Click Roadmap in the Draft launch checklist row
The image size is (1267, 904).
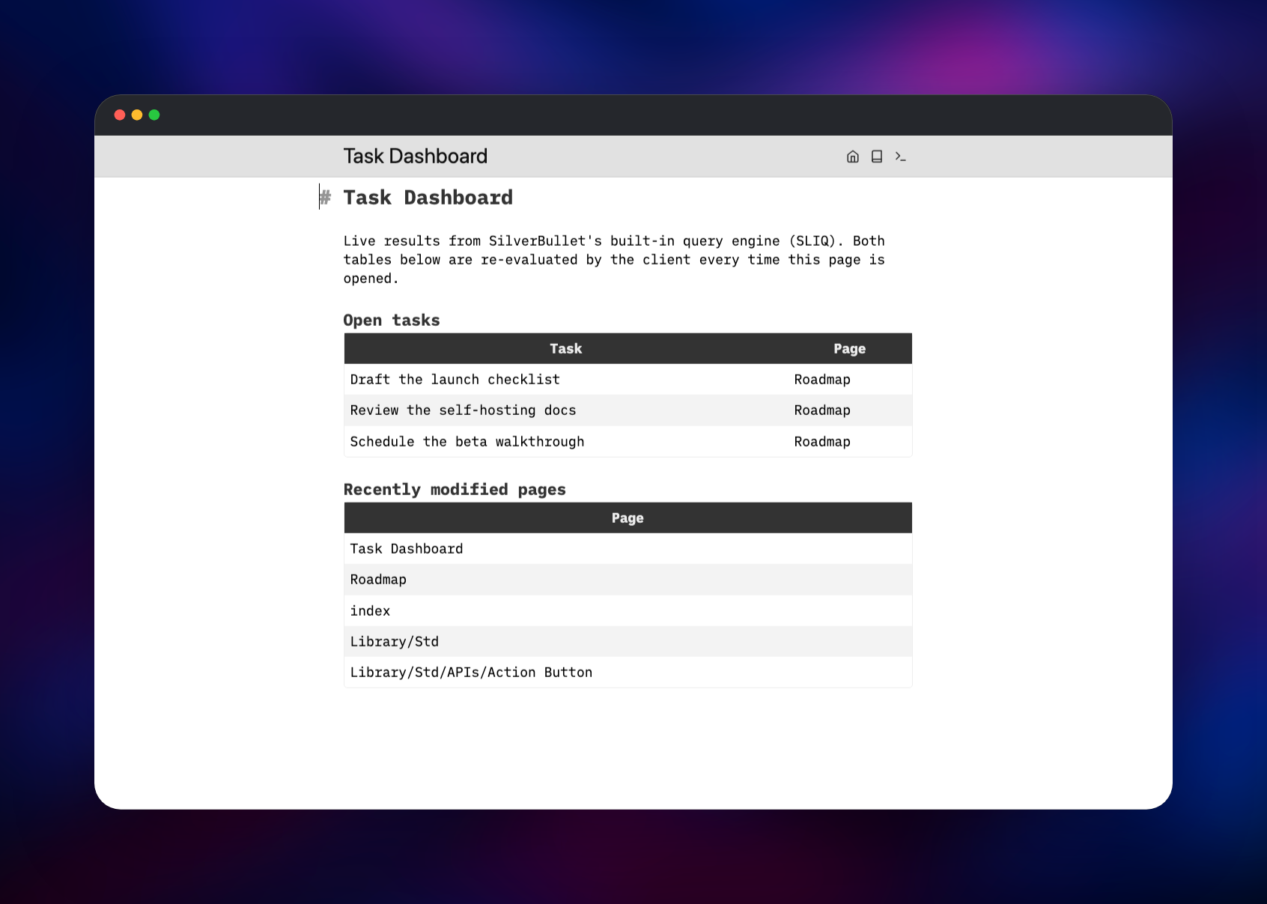point(822,380)
